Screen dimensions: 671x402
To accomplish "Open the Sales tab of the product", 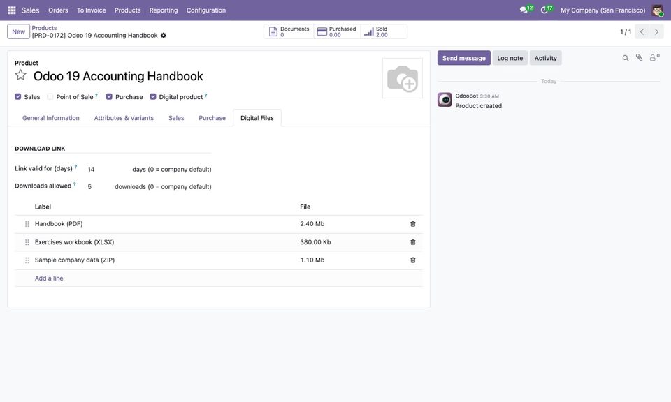I will (x=176, y=118).
